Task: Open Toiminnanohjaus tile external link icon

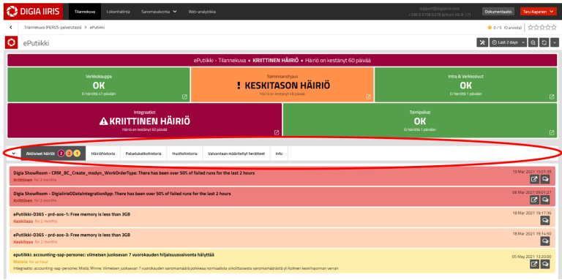Action: 368,97
